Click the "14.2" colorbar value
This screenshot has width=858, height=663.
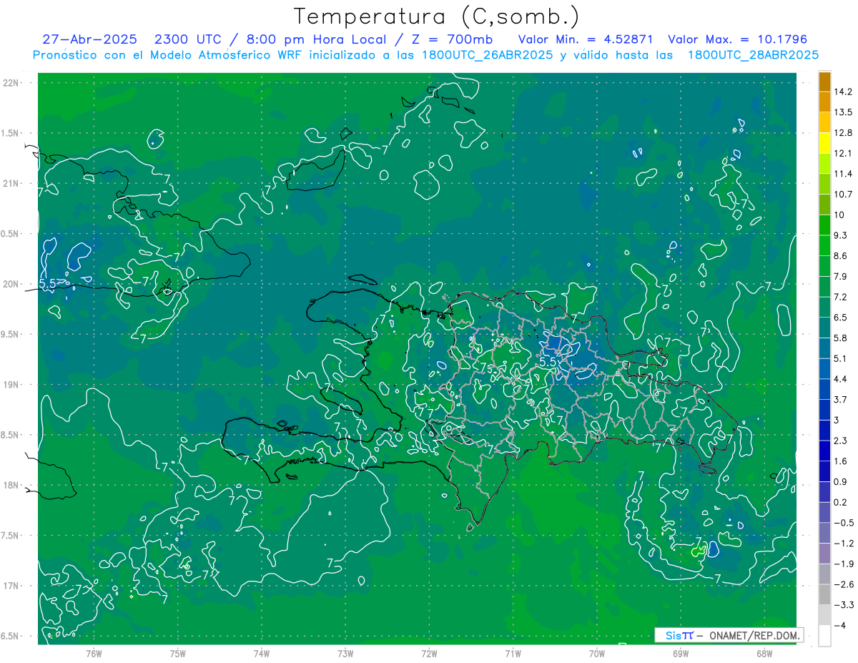(843, 92)
